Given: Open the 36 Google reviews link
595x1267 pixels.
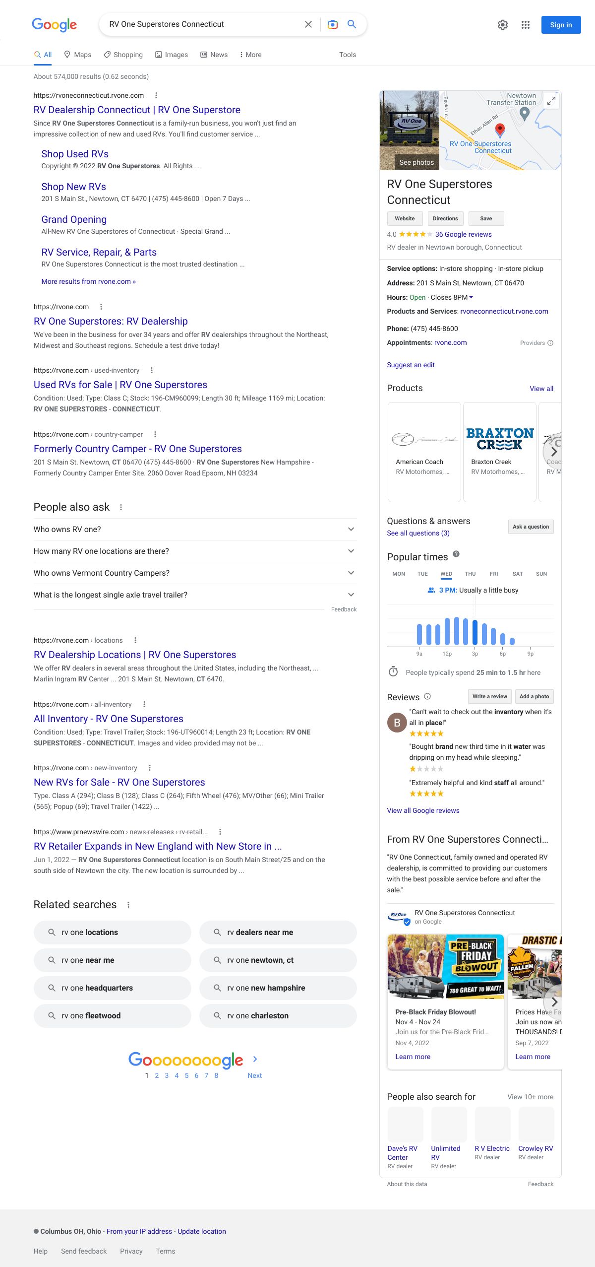Looking at the screenshot, I should (x=463, y=234).
